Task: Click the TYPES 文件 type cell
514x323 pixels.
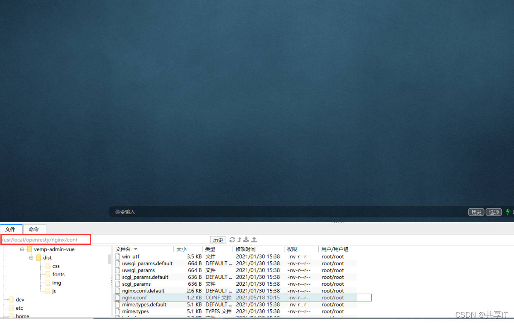Action: click(x=219, y=311)
